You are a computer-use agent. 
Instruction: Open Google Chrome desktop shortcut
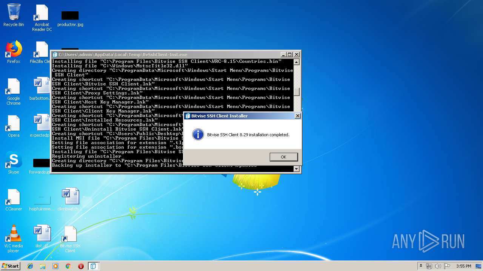pos(14,91)
